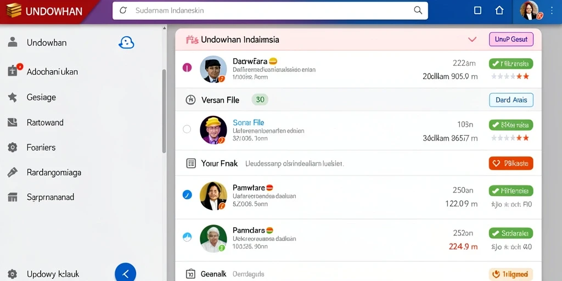Image resolution: width=562 pixels, height=281 pixels.
Task: Open Adochani ukan in the sidebar
Action: click(52, 72)
